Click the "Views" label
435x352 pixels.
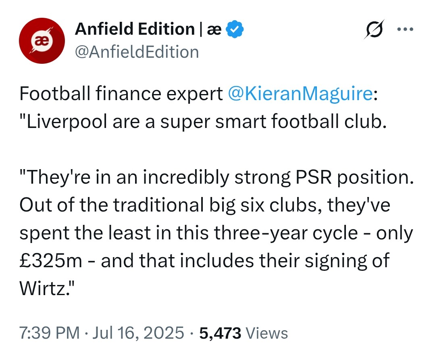[x=266, y=333]
